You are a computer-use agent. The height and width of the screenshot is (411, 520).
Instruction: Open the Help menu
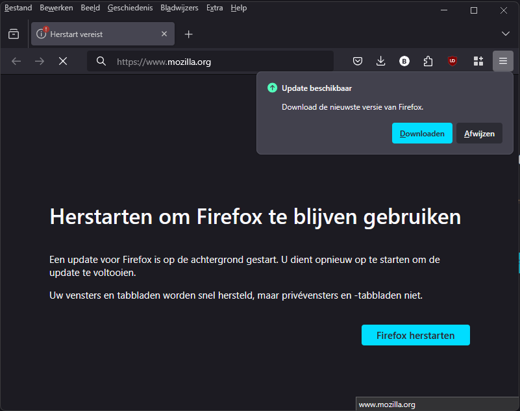pyautogui.click(x=239, y=8)
